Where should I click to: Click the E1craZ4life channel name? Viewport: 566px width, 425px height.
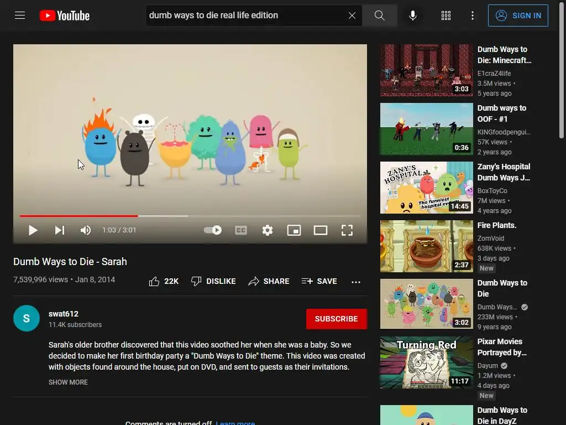494,74
